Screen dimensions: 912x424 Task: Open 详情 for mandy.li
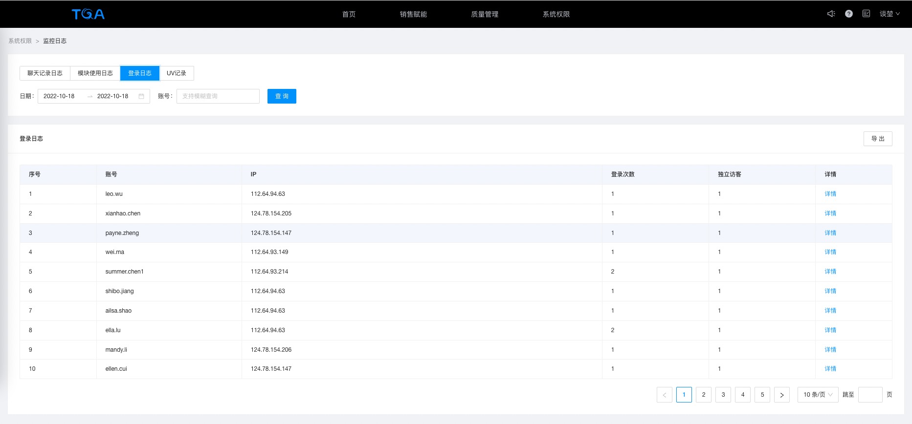(x=830, y=350)
